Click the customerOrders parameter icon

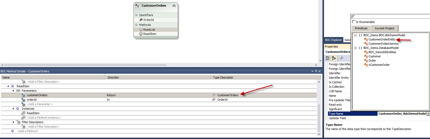pyautogui.click(x=23, y=95)
